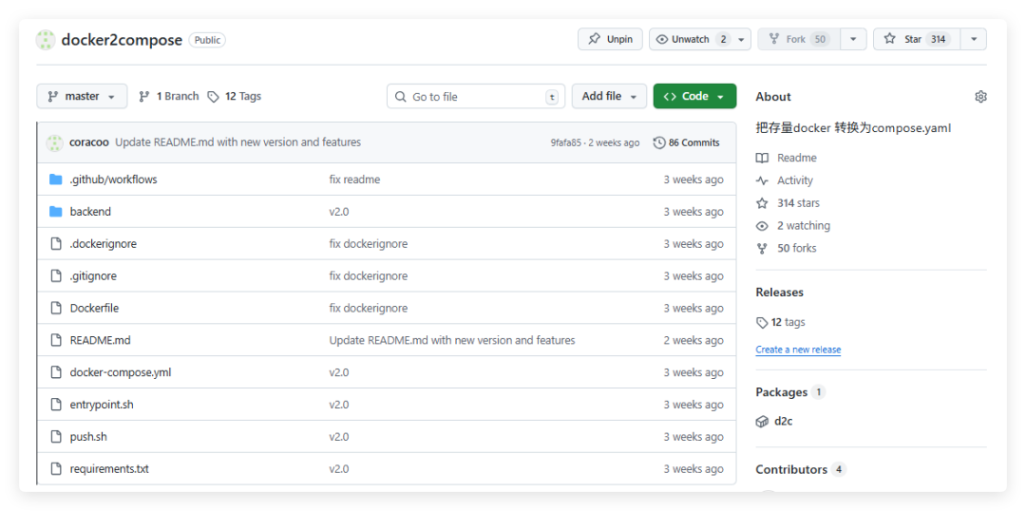Click the Go to file search field

476,96
